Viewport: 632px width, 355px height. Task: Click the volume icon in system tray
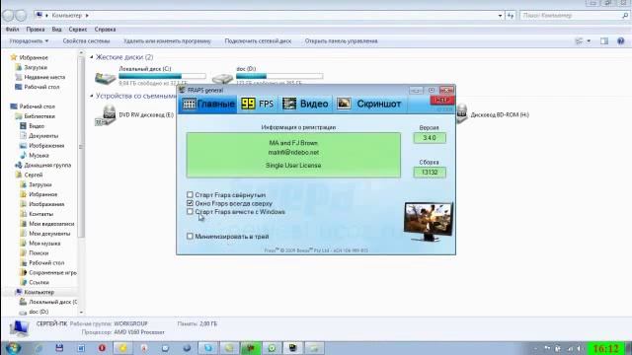[x=580, y=348]
